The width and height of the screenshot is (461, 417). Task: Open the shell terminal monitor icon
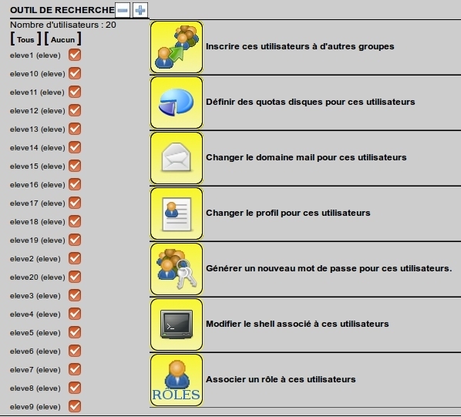tap(177, 325)
